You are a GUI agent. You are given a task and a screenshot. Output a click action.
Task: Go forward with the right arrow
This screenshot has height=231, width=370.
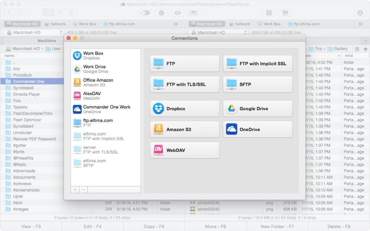(21, 13)
